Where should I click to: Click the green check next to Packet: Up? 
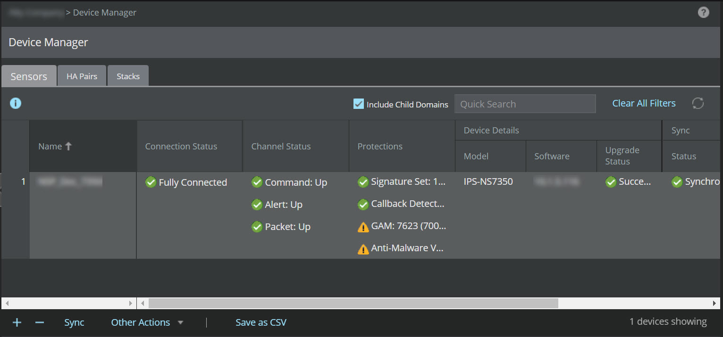coord(257,227)
